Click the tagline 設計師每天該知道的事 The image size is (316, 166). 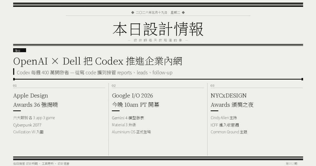[158, 40]
